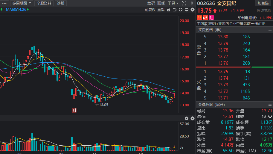Click the 量比 value 1.83
Image resolution: width=273 pixels, height=154 pixels.
[229, 128]
